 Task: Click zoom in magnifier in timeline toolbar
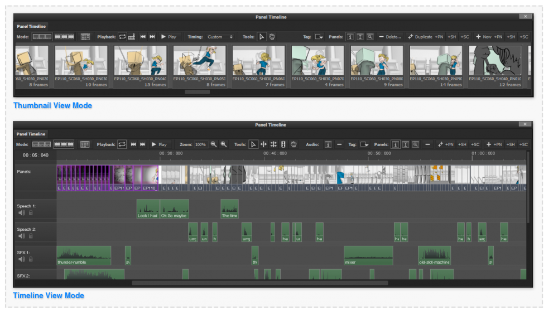coord(224,144)
